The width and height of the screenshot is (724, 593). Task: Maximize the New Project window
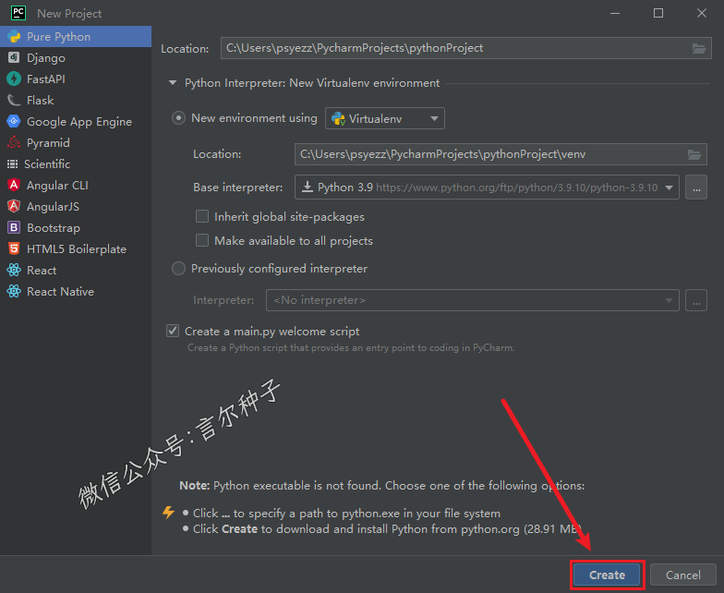[x=658, y=13]
